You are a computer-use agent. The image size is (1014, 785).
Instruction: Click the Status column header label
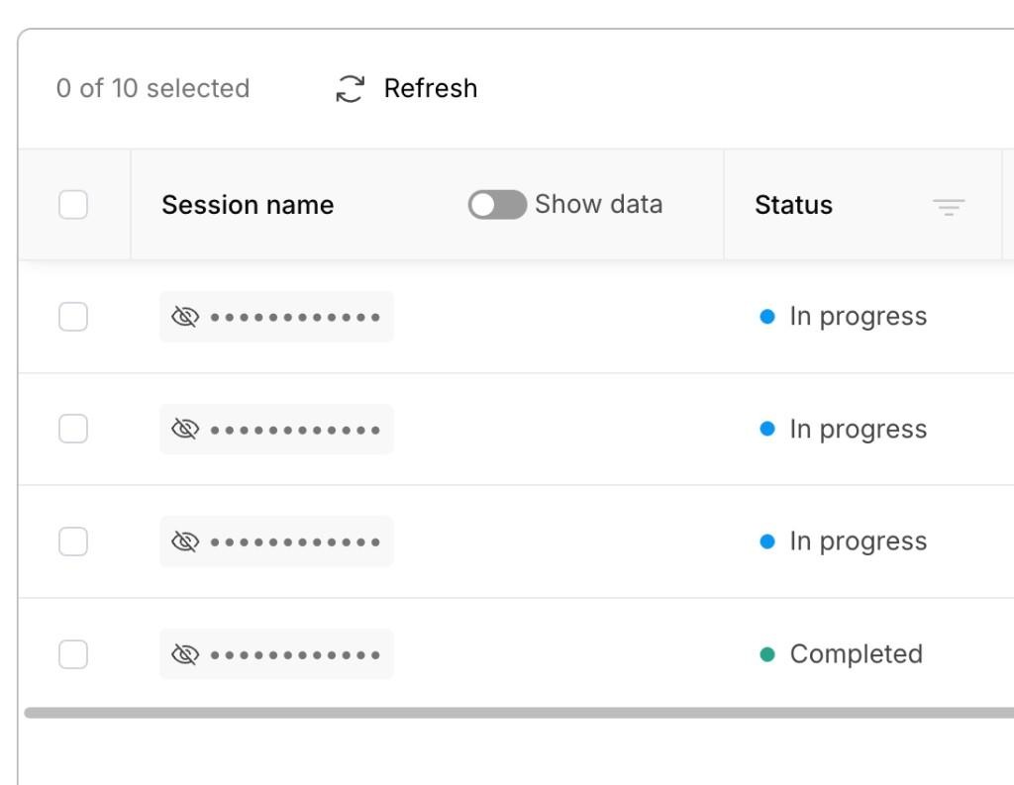[793, 205]
